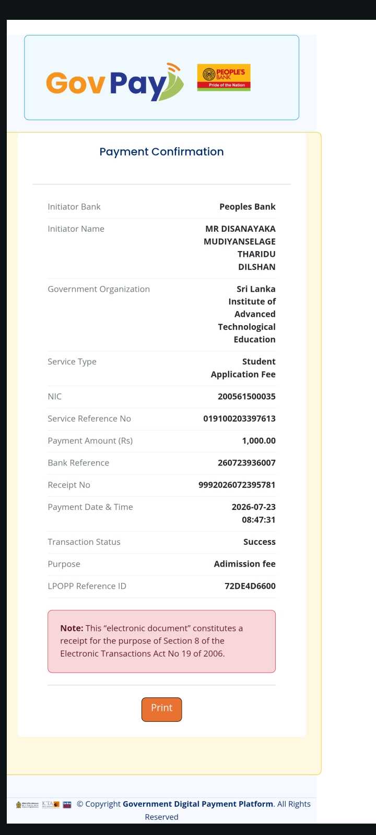The width and height of the screenshot is (376, 835).
Task: Click the LPOPP Reference ID 72DE4D6600
Action: [250, 586]
